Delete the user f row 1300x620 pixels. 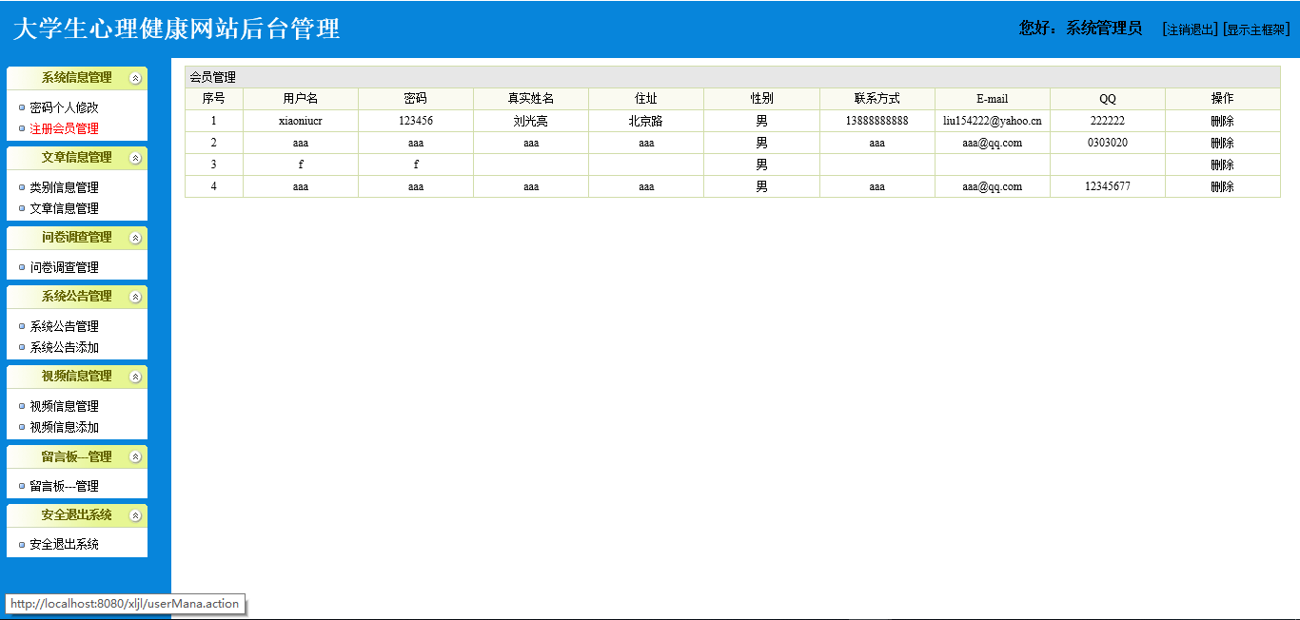pos(1222,165)
